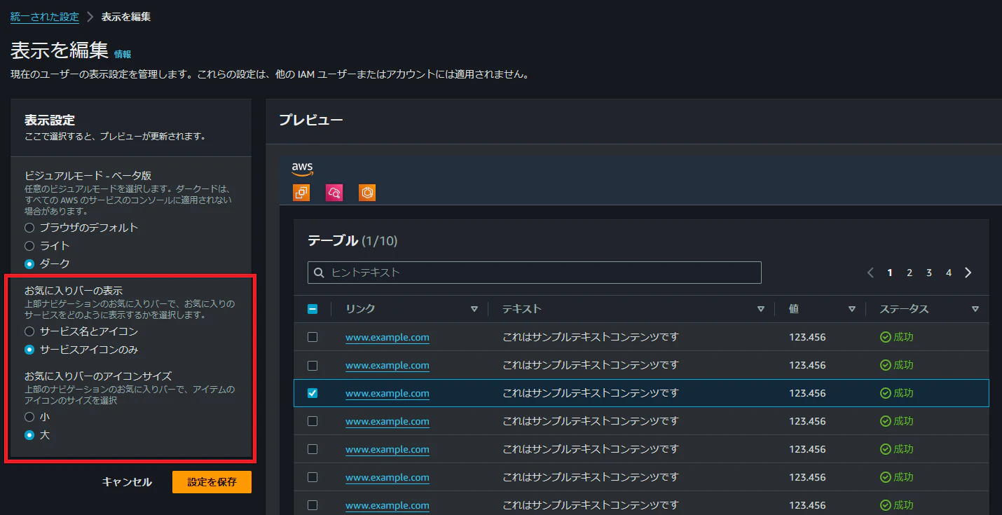Uncheck the checkbox on the highlighted third row
1002x515 pixels.
pyautogui.click(x=312, y=393)
